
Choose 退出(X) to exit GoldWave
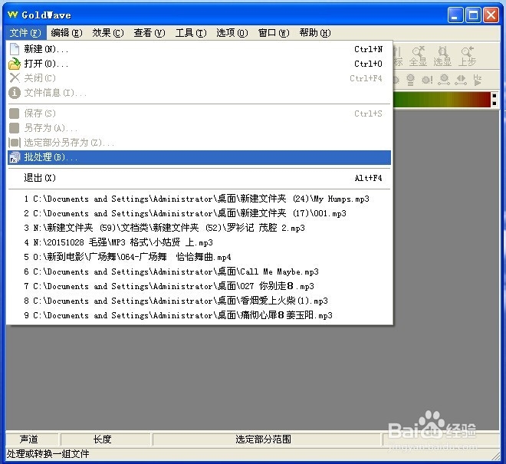[x=199, y=178]
